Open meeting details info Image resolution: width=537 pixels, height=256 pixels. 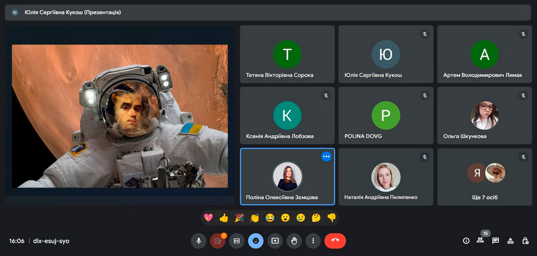466,241
